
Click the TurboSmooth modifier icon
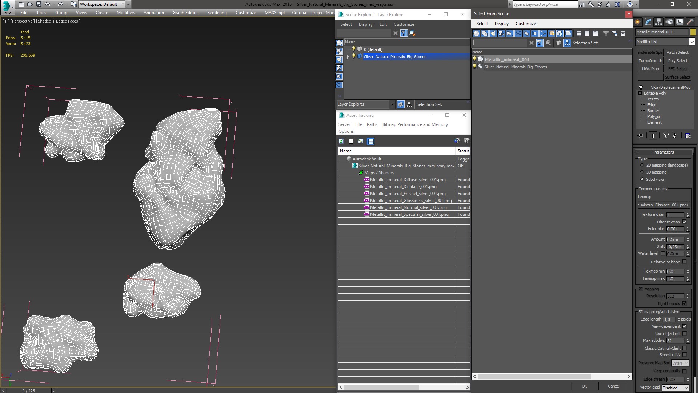(650, 60)
